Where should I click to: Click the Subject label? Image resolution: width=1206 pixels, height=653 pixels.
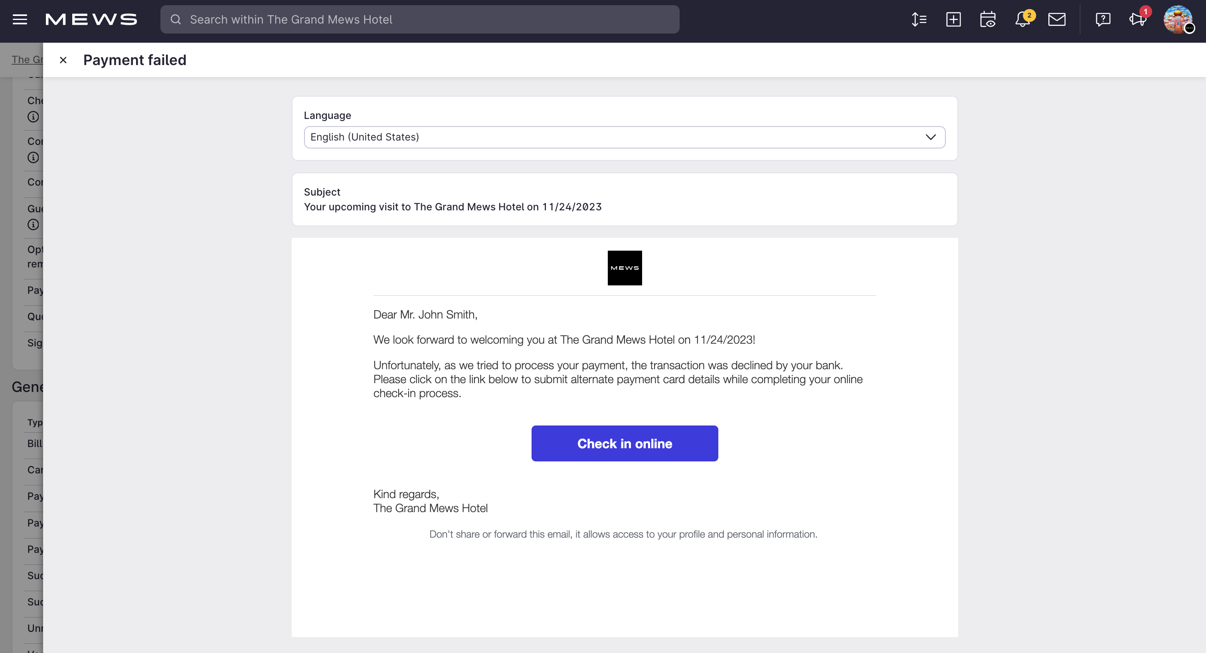coord(322,192)
